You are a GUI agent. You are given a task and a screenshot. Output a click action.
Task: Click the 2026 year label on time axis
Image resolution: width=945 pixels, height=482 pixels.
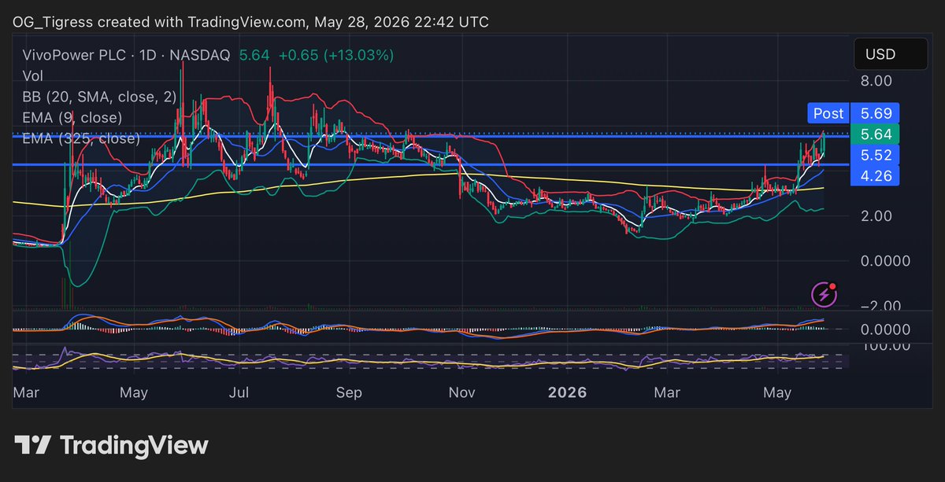pyautogui.click(x=565, y=391)
